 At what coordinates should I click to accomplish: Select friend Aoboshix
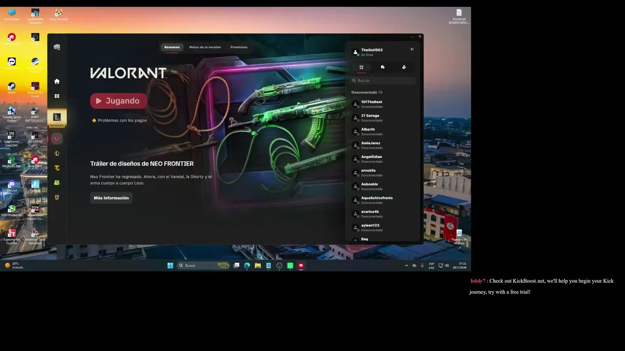pos(384,186)
